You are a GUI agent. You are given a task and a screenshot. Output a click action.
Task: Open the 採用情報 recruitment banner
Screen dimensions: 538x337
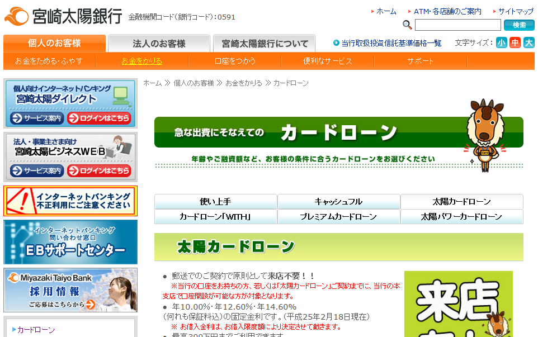coord(70,291)
